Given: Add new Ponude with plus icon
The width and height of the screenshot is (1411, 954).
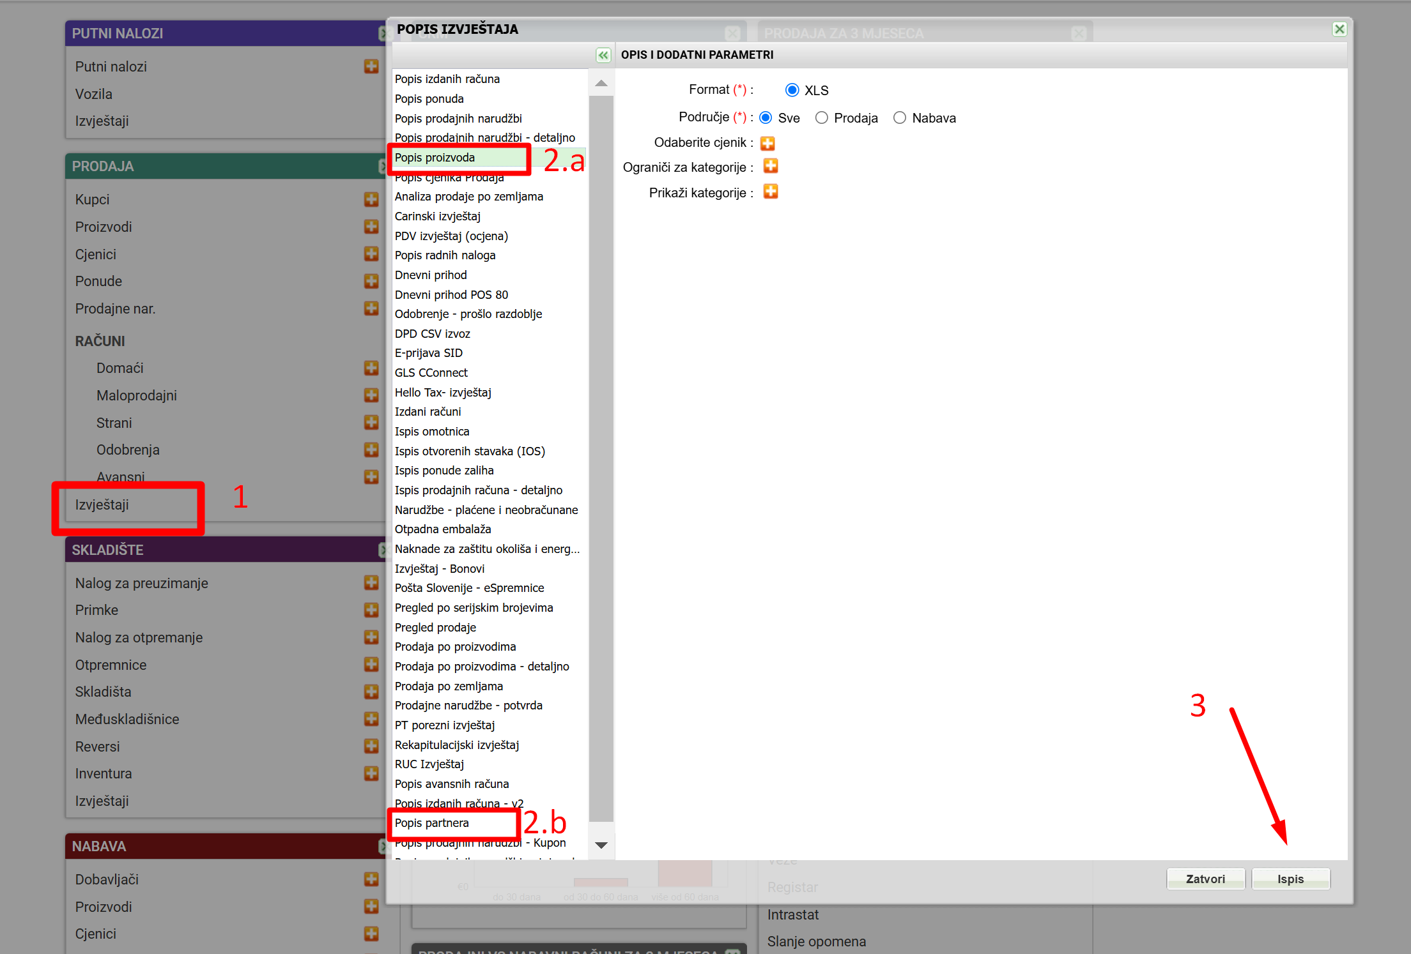Looking at the screenshot, I should click(371, 281).
